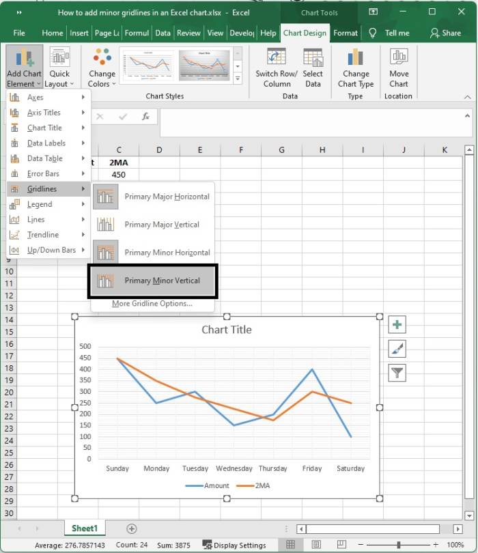Expand the formula bar with its arrow
The image size is (478, 553).
tap(468, 115)
